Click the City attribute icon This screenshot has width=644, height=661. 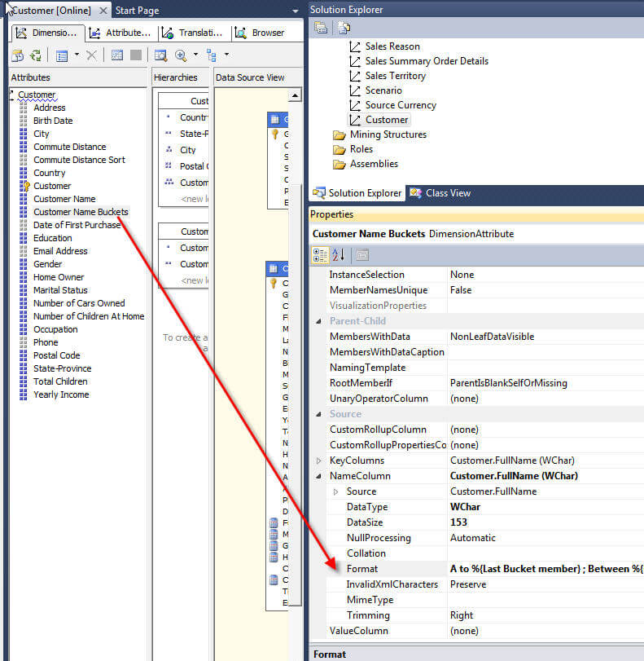[x=24, y=134]
